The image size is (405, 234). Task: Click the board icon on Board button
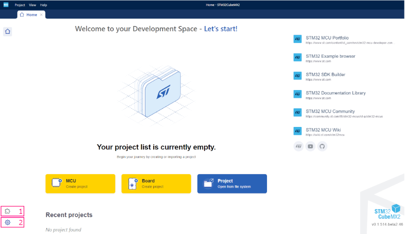coord(133,184)
